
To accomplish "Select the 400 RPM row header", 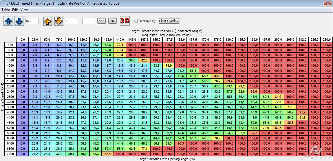I will coord(10,45).
